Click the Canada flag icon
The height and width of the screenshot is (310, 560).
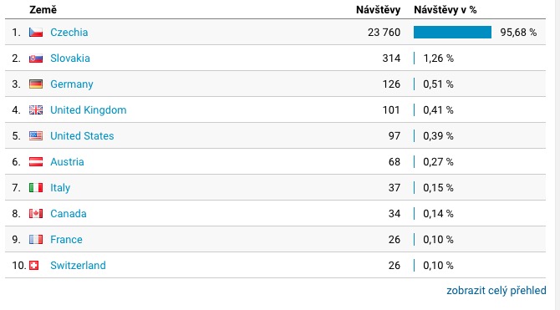coord(36,214)
